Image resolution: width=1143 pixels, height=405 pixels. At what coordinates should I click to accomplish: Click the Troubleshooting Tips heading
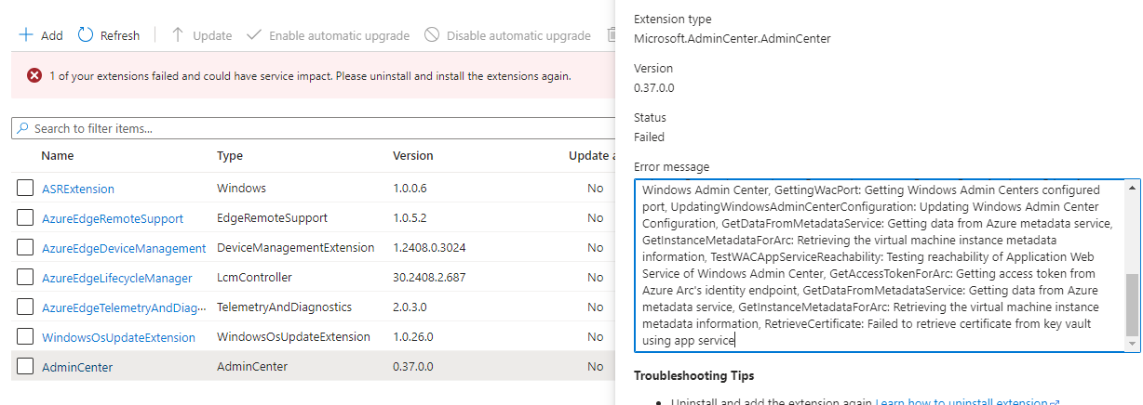click(x=693, y=376)
